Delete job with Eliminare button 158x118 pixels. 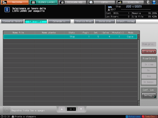click(149, 52)
